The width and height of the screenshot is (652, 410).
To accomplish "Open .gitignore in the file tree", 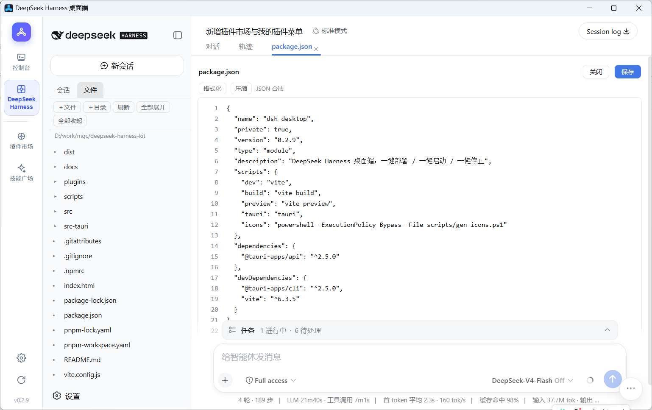I will click(78, 256).
